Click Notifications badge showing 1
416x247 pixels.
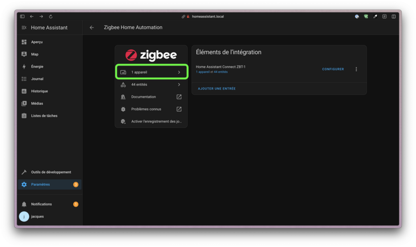pyautogui.click(x=76, y=204)
